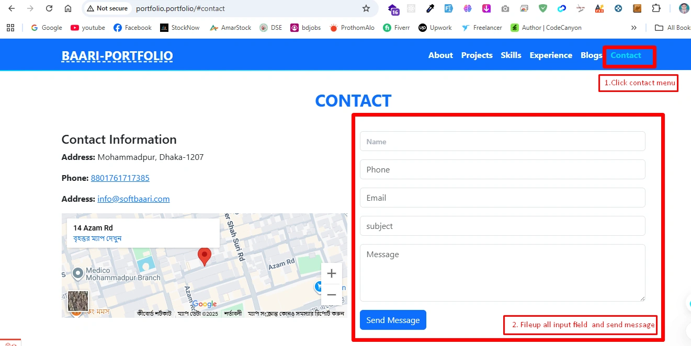Open the Chrome apps grid icon
Image resolution: width=691 pixels, height=346 pixels.
click(x=10, y=28)
